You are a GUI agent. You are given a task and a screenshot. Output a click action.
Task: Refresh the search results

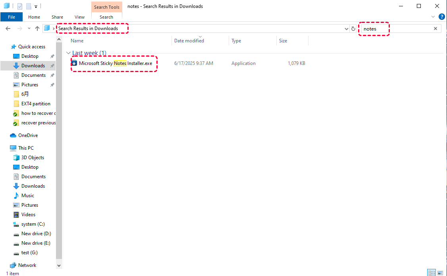tap(353, 29)
